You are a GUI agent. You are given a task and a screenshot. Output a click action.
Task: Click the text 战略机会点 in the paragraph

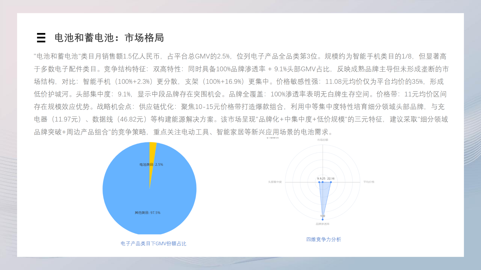114,107
